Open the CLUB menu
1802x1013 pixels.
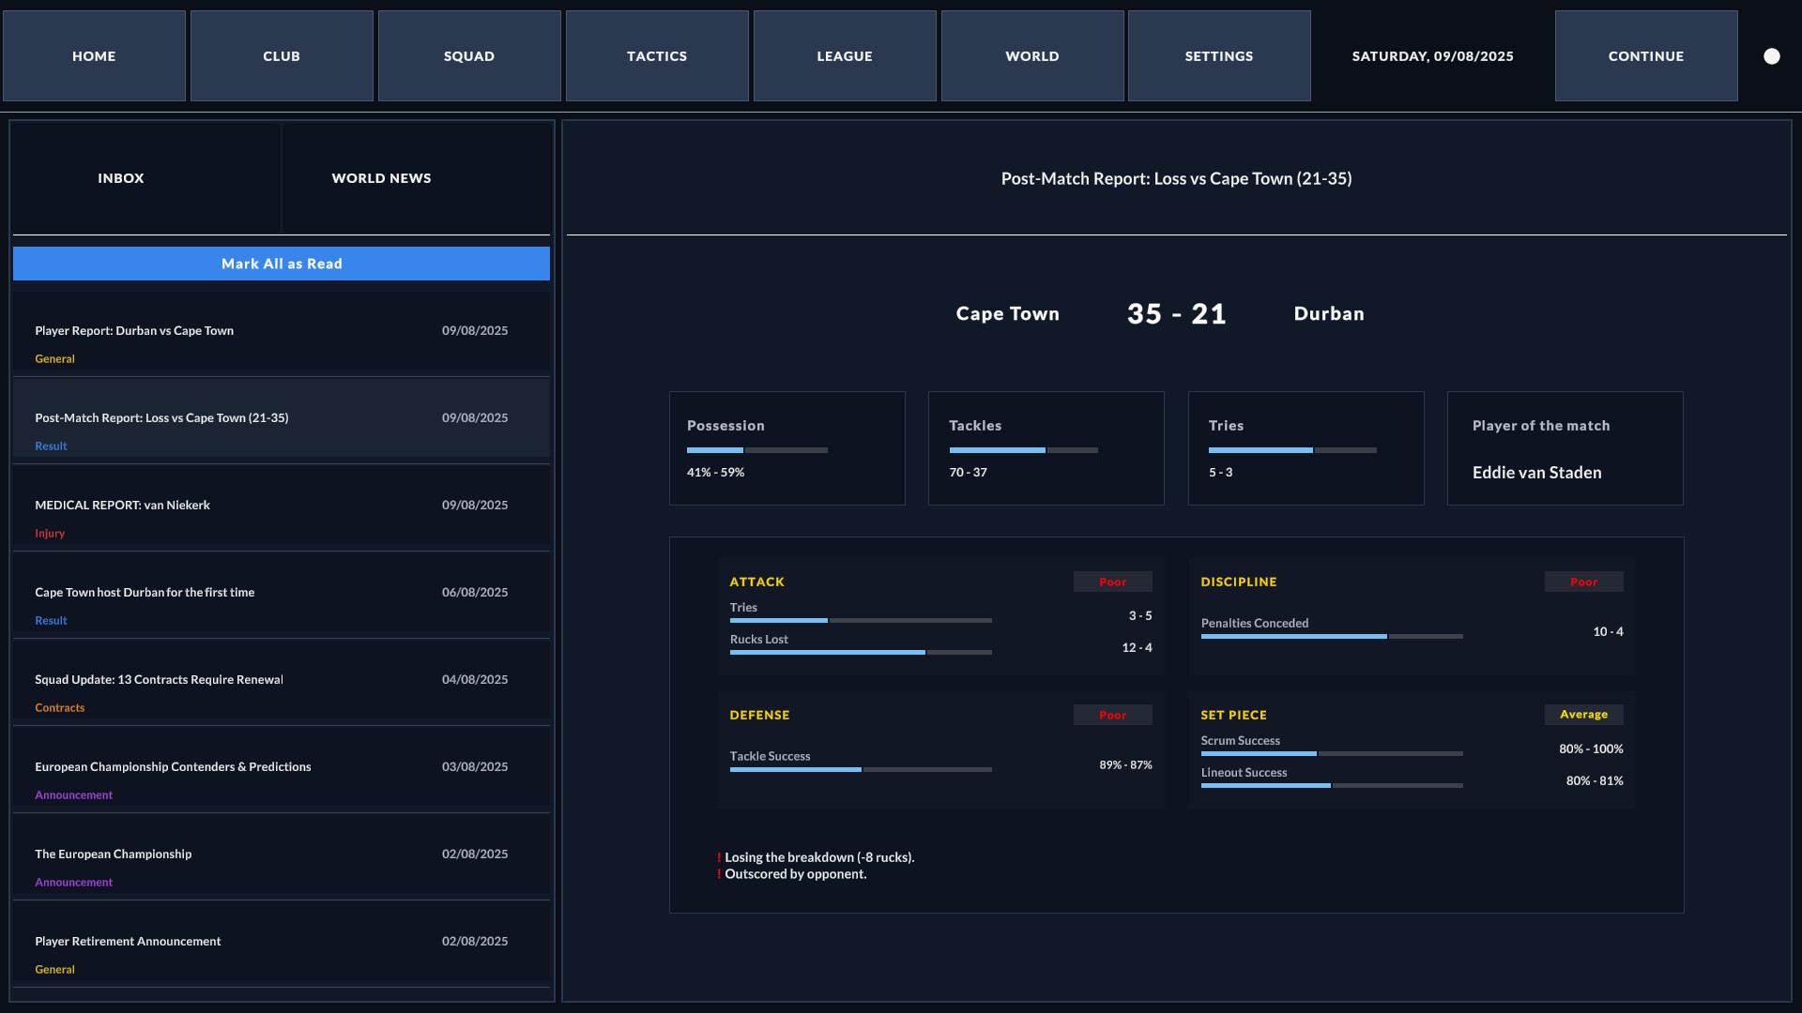click(282, 56)
